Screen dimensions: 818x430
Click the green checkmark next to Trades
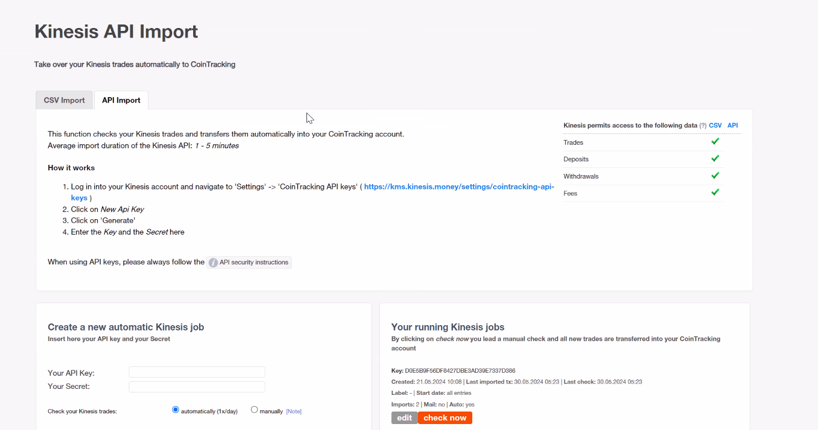715,142
